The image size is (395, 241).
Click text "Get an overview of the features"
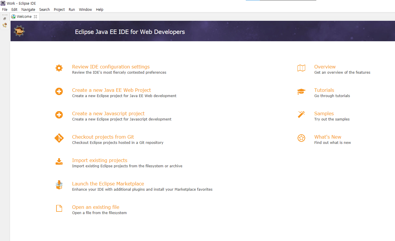(x=342, y=73)
